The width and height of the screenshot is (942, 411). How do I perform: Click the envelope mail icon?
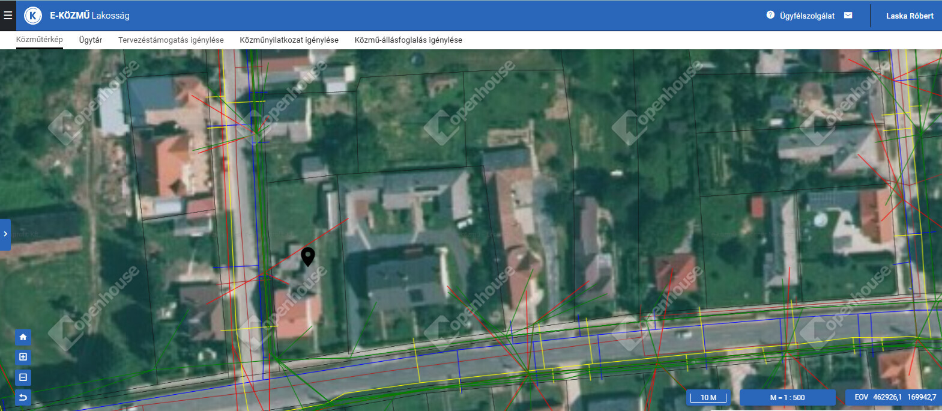tap(848, 15)
